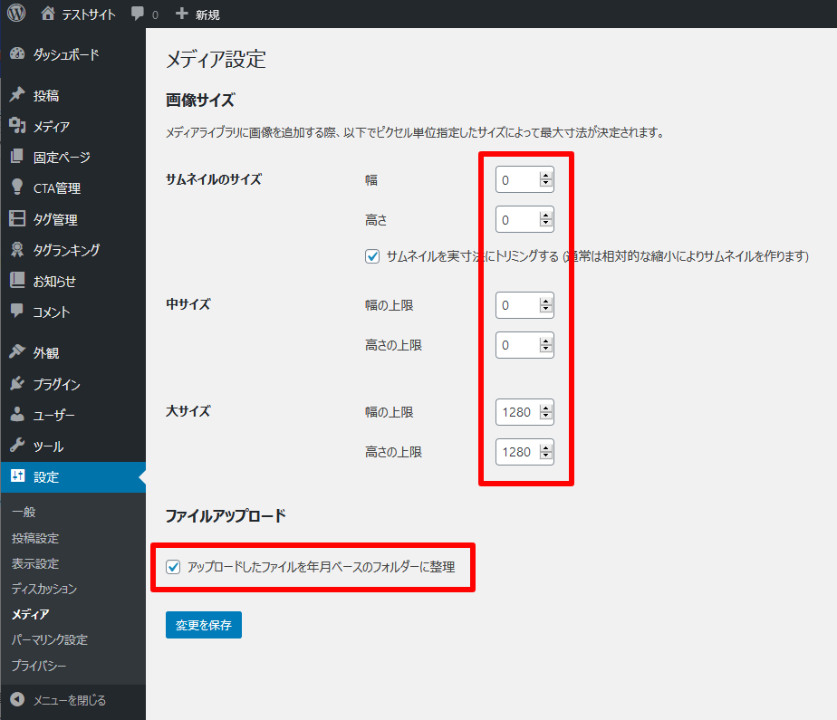Click the 中サイズ 高さの上限 number field

(x=524, y=345)
